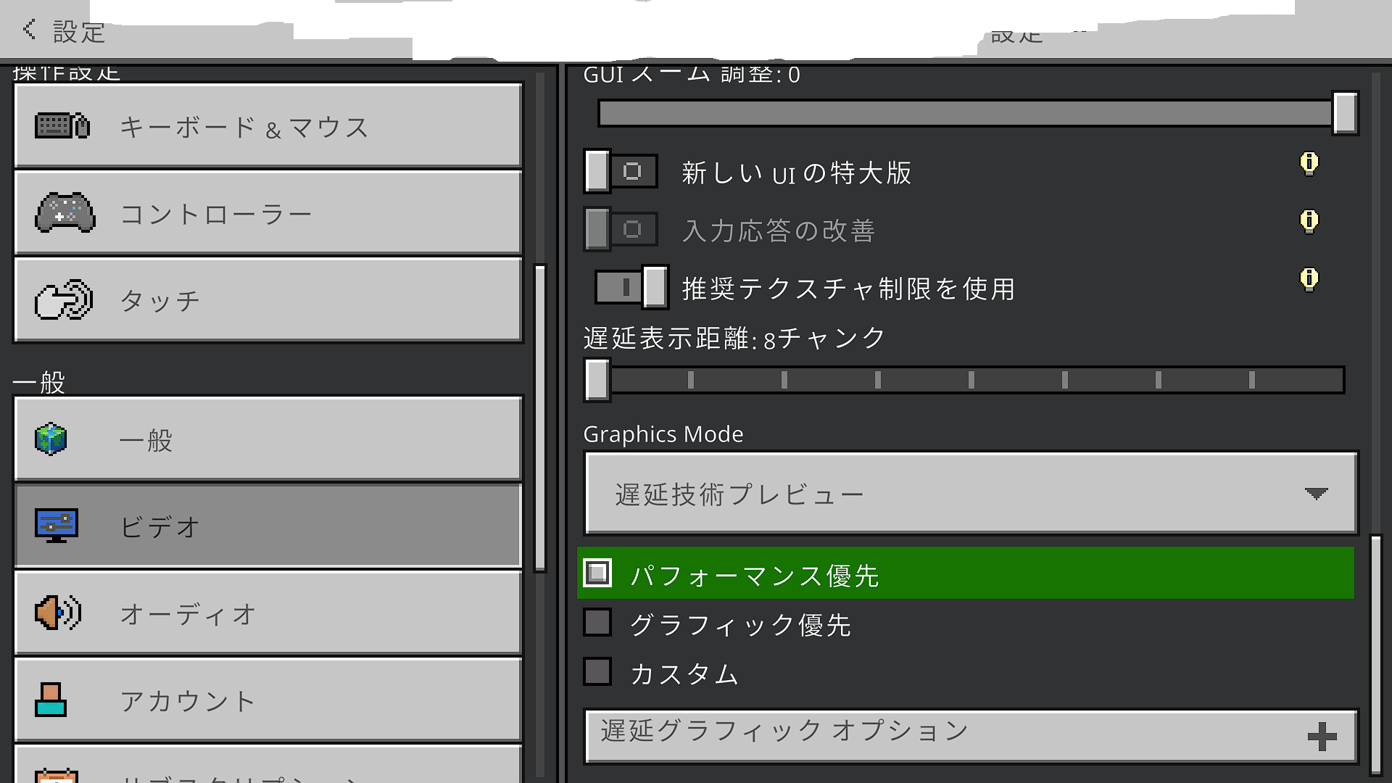Select グラフィック優先 checkbox

597,623
